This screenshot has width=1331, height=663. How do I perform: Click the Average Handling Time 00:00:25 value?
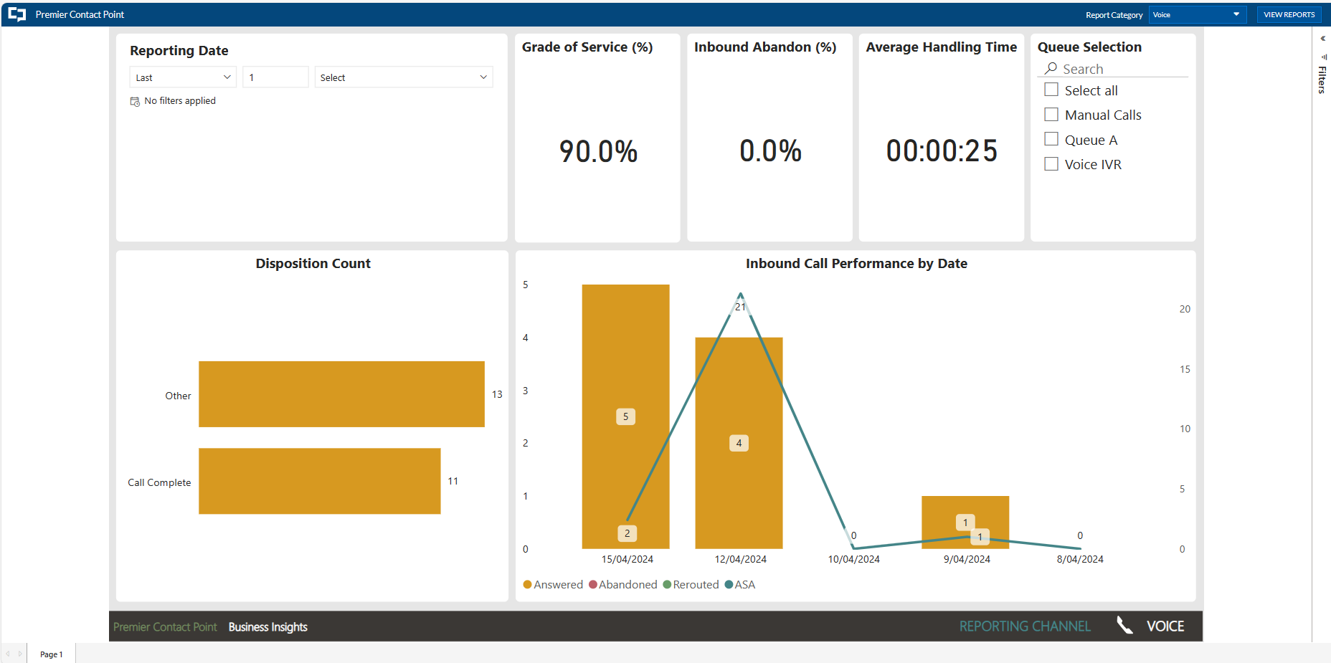click(942, 151)
